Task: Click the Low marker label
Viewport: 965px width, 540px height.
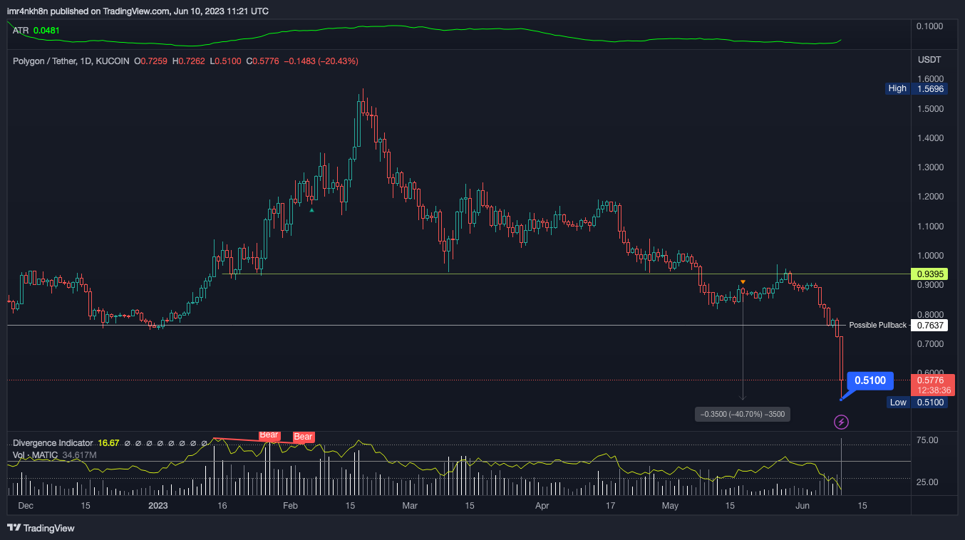Action: pos(898,403)
